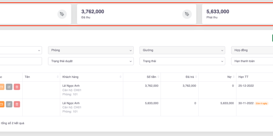Delete the first invoice with the red trash icon
This screenshot has width=273, height=136.
click(17, 87)
